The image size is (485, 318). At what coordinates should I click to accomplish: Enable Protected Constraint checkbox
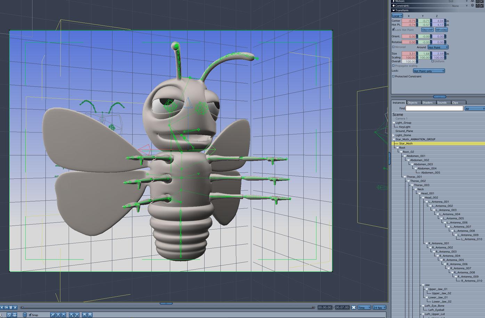pos(393,76)
